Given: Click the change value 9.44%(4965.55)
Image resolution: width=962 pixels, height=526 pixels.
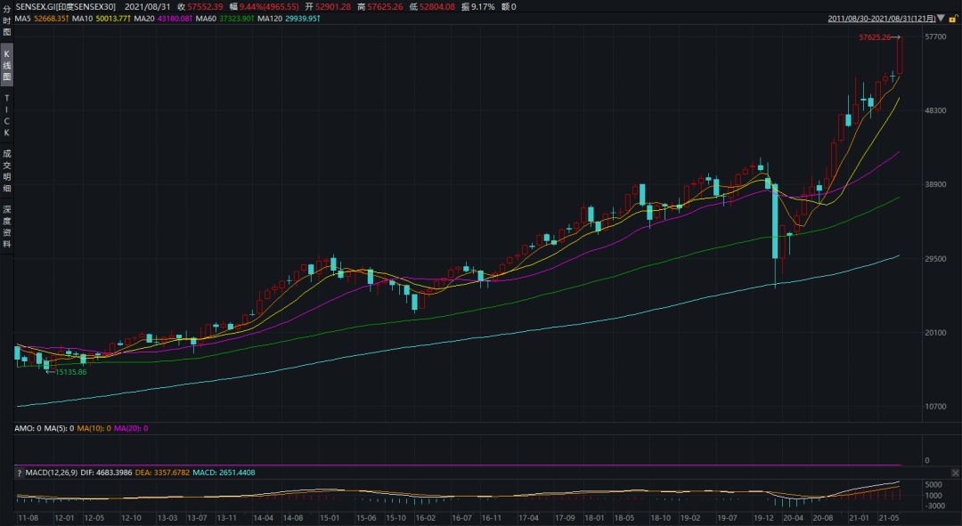Looking at the screenshot, I should [269, 7].
